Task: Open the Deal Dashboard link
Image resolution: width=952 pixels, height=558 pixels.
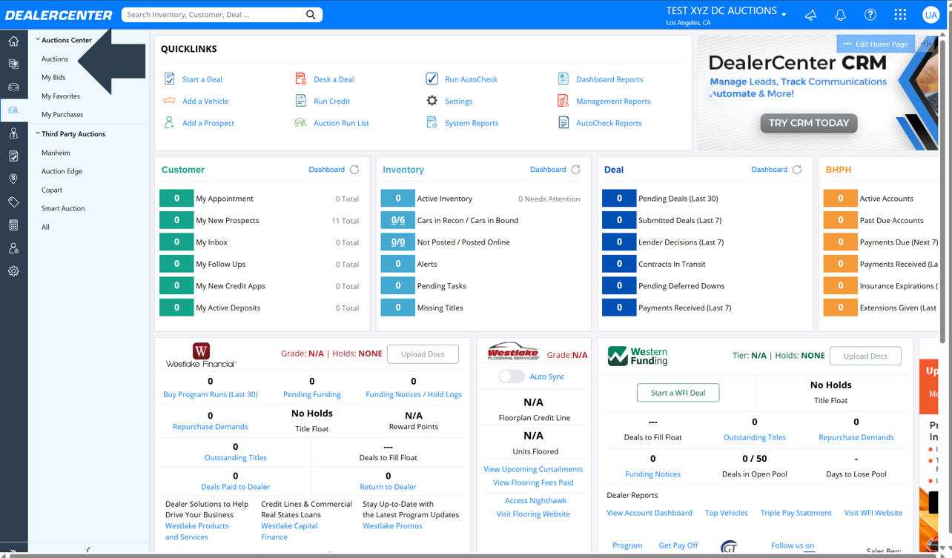Action: pos(769,170)
